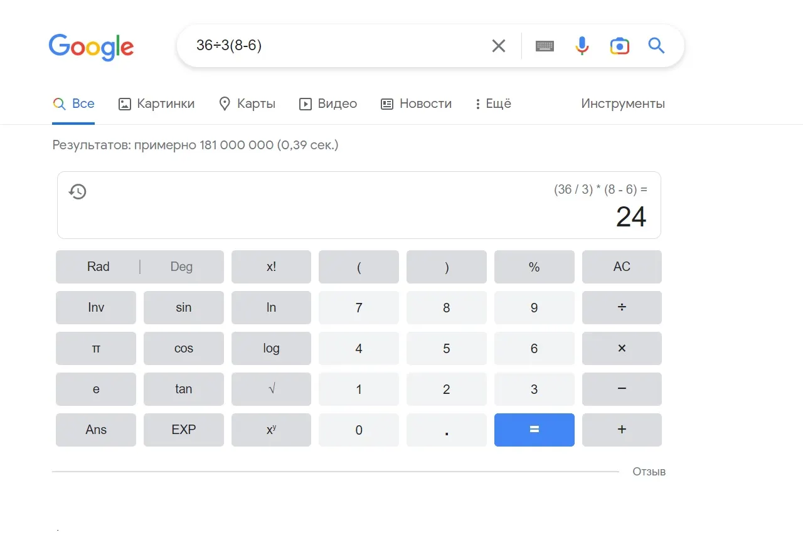Toggle the Inv inverse functions key
This screenshot has width=803, height=535.
(x=96, y=307)
